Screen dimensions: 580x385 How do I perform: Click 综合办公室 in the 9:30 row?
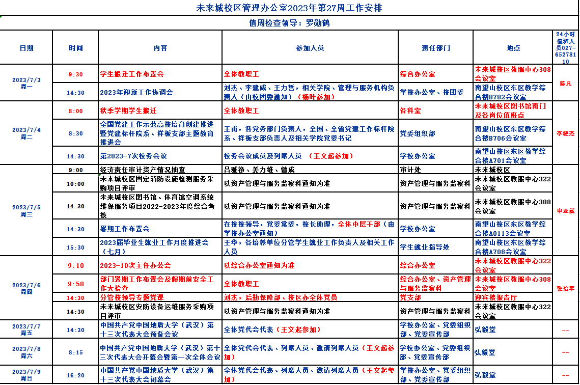[x=436, y=74]
